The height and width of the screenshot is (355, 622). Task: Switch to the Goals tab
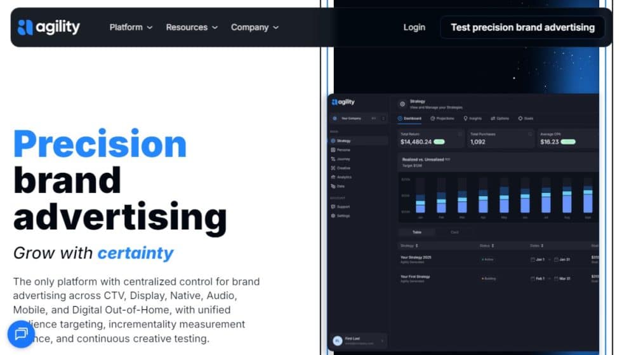(x=526, y=118)
